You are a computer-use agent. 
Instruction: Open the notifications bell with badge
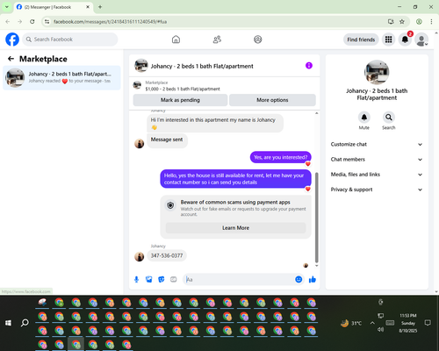click(x=405, y=39)
